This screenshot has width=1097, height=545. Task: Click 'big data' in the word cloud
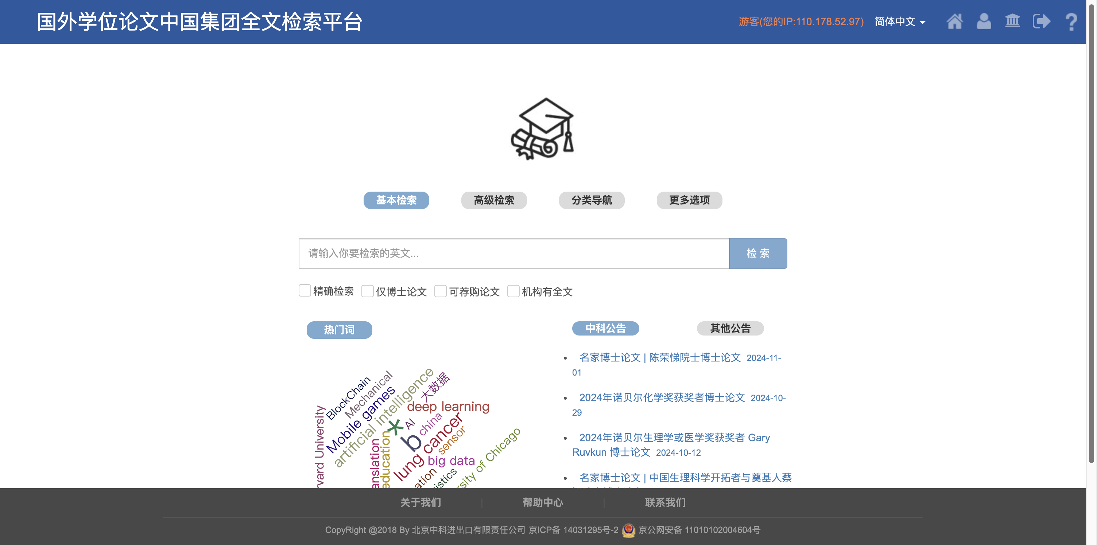pos(451,461)
